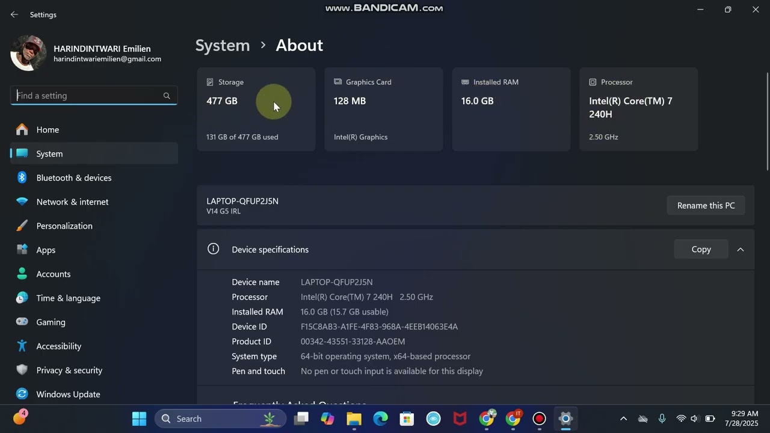
Task: Open the Bandicam recorder taskbar icon
Action: click(x=539, y=419)
